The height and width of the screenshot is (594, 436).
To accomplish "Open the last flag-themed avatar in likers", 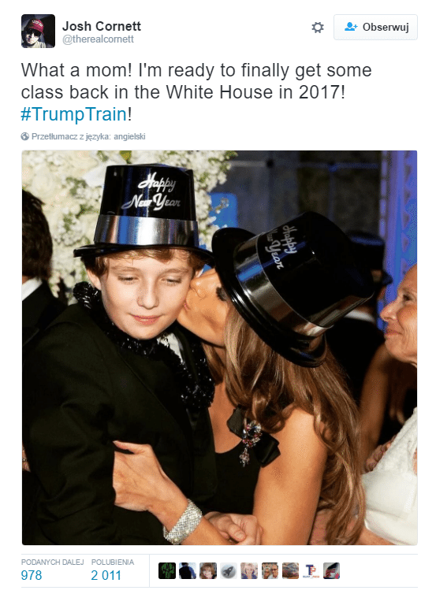I will tap(331, 570).
